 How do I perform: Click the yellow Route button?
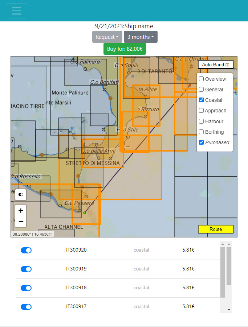(216, 229)
